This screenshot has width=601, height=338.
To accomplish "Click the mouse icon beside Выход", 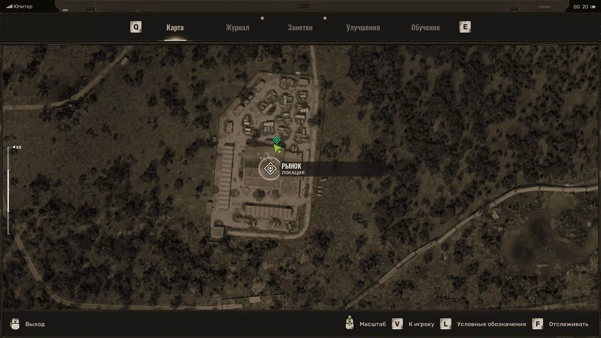I will click(x=15, y=324).
